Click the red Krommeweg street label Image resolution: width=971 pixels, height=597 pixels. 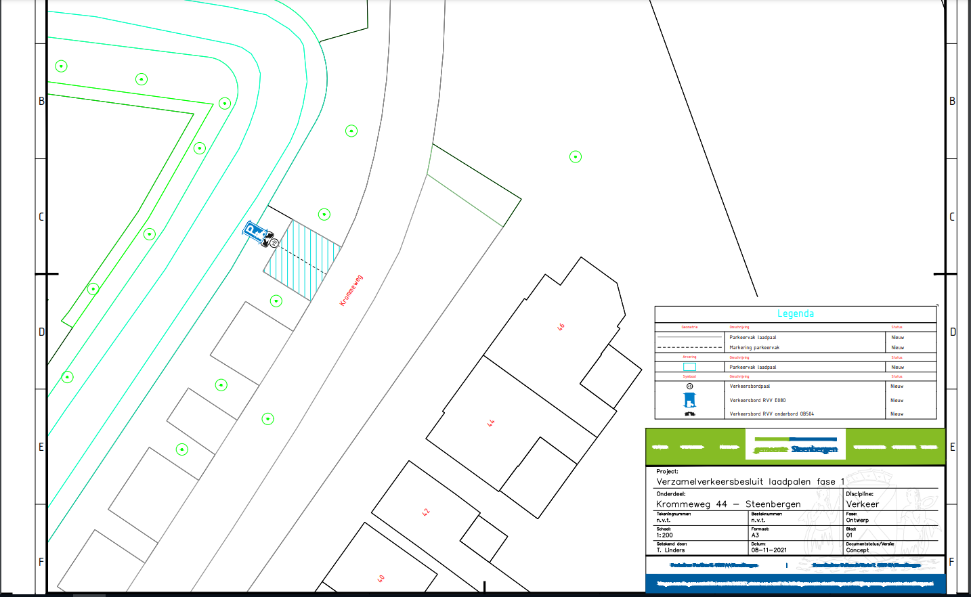click(x=351, y=290)
